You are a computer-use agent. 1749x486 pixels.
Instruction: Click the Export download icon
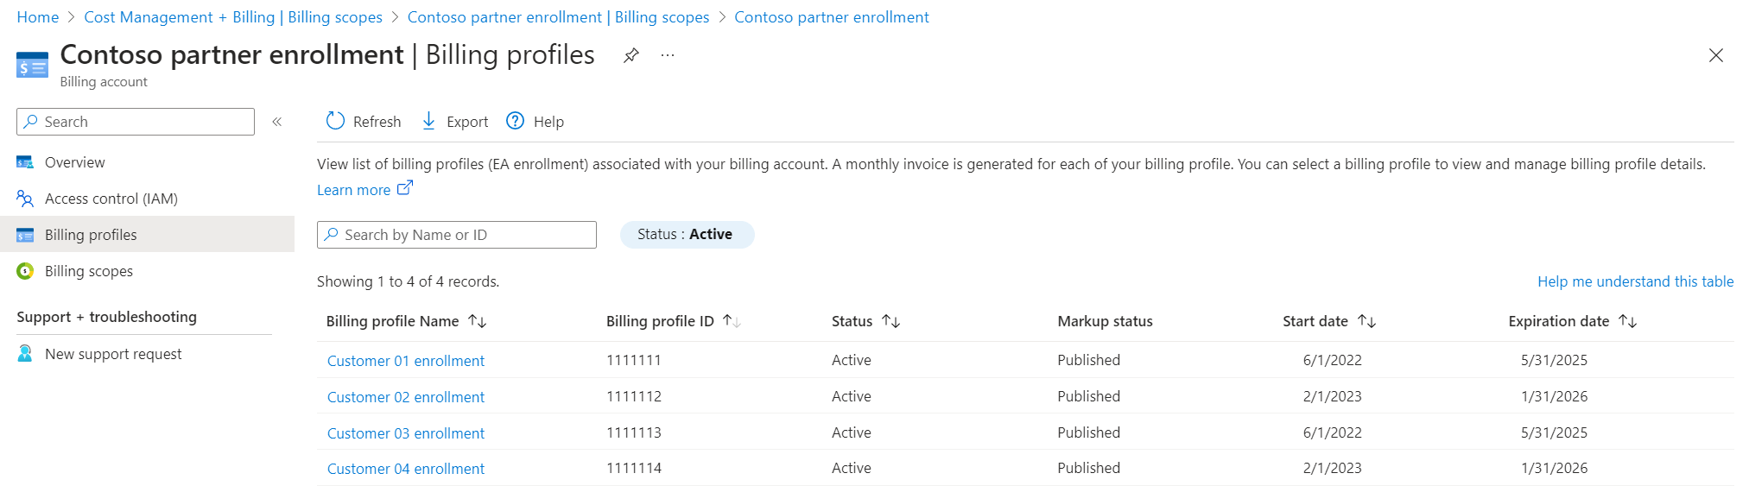click(428, 121)
